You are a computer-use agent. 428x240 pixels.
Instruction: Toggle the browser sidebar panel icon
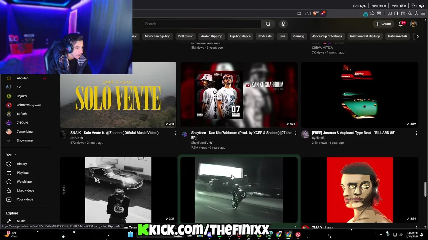tap(396, 13)
